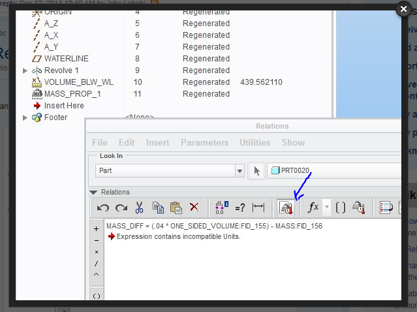Expand the Footer tree node
This screenshot has width=417, height=312.
(x=25, y=117)
